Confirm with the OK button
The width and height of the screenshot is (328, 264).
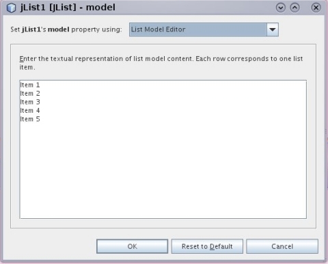[x=132, y=246]
